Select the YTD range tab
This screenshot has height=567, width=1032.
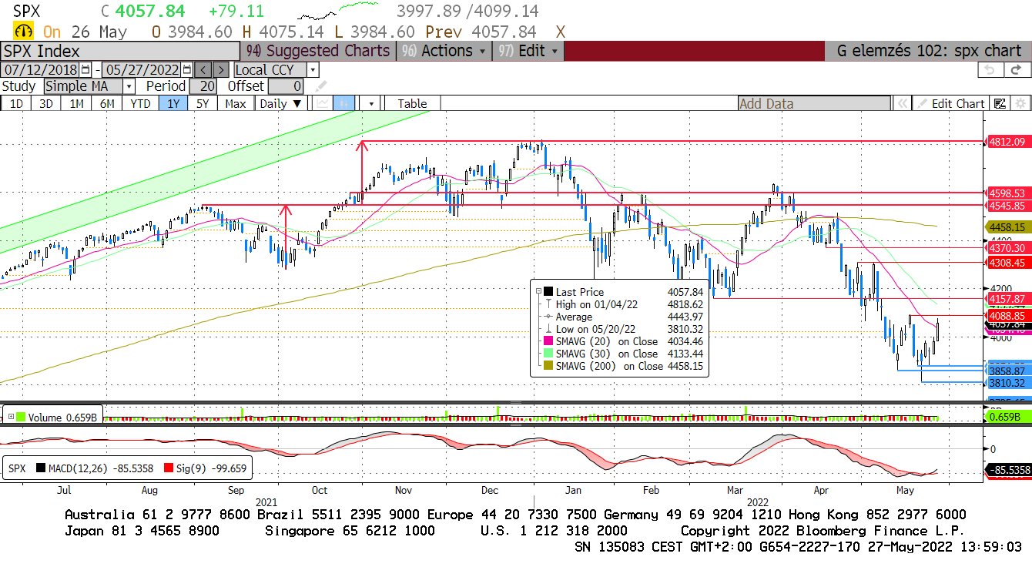(140, 103)
